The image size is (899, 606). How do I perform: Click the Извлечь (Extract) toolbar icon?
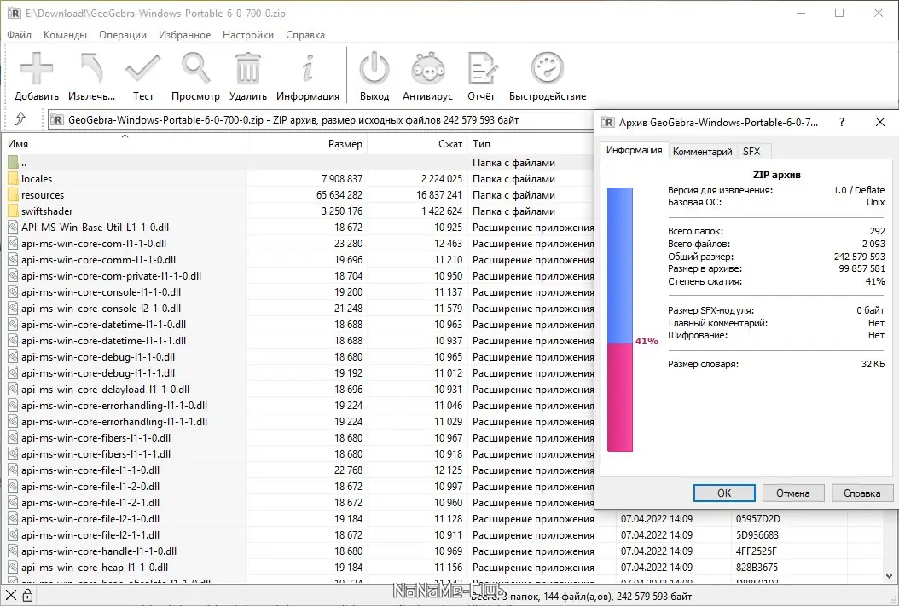[91, 69]
